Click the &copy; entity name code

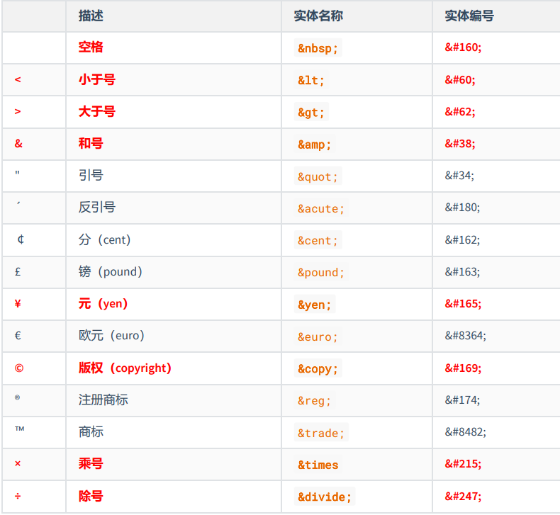(318, 369)
